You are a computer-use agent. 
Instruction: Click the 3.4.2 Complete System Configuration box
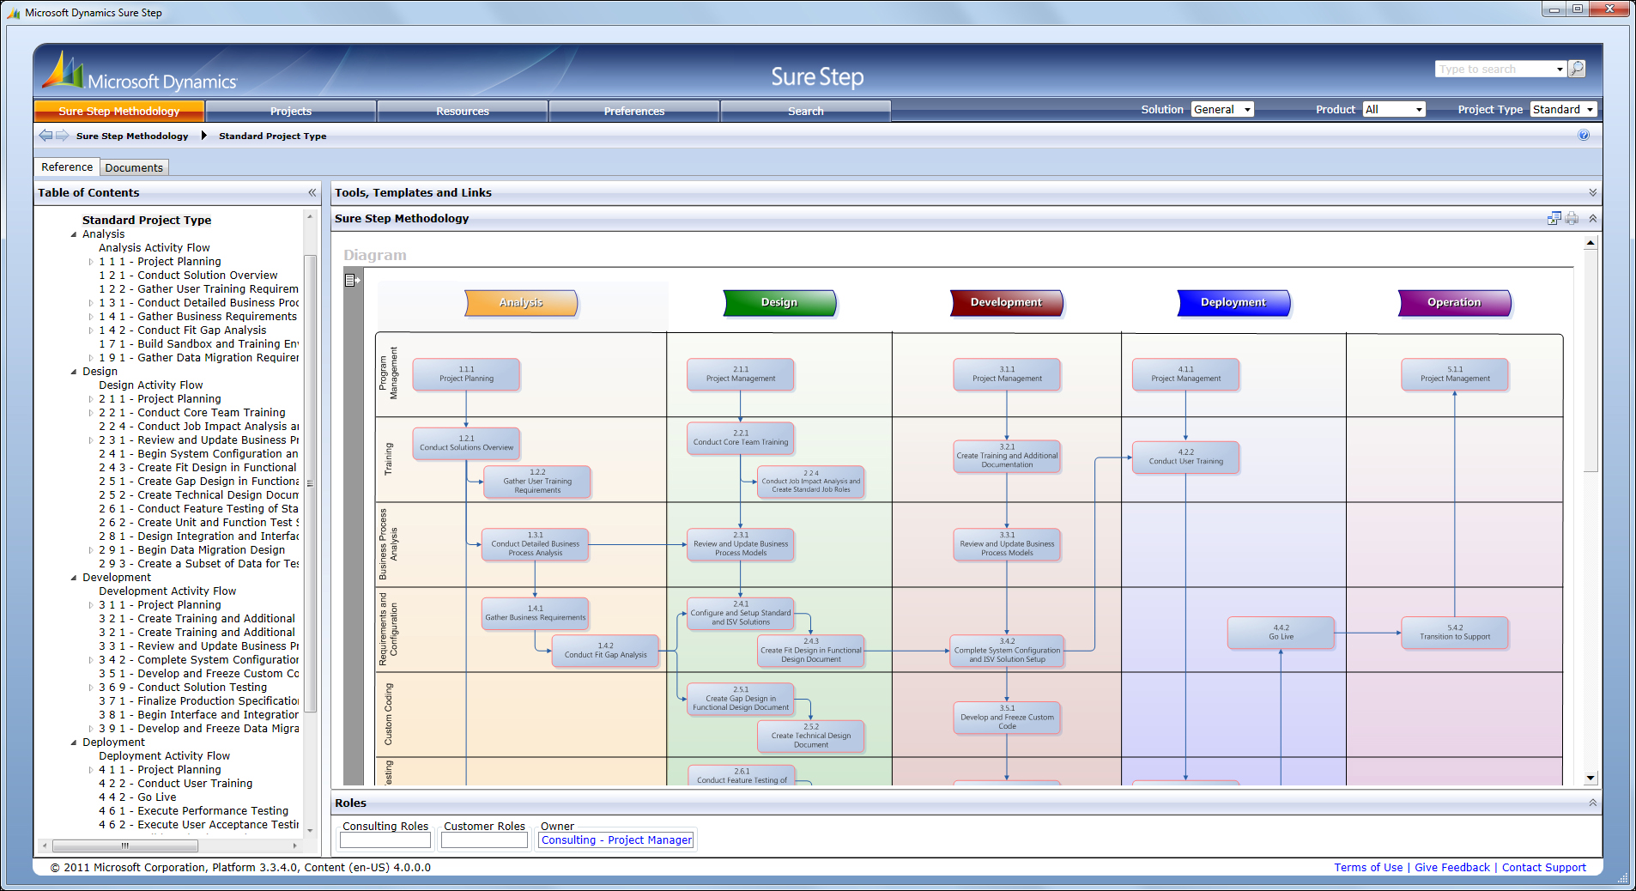coord(1007,651)
